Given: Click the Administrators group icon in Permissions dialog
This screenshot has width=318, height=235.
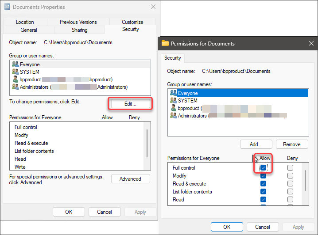Looking at the screenshot, I should pos(174,115).
